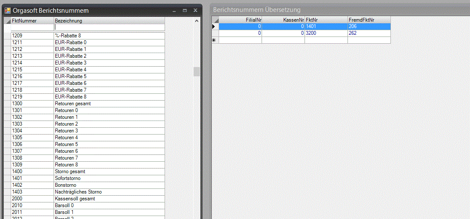This screenshot has height=219, width=470.
Task: Select the Sofortstorno row
Action: 87,178
